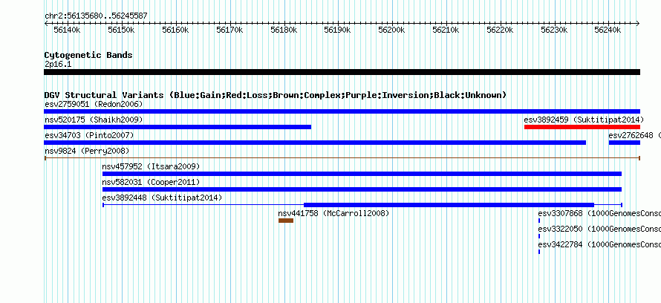Click the tiny blue esv3322050 marker
The height and width of the screenshot is (303, 661).
pos(539,236)
